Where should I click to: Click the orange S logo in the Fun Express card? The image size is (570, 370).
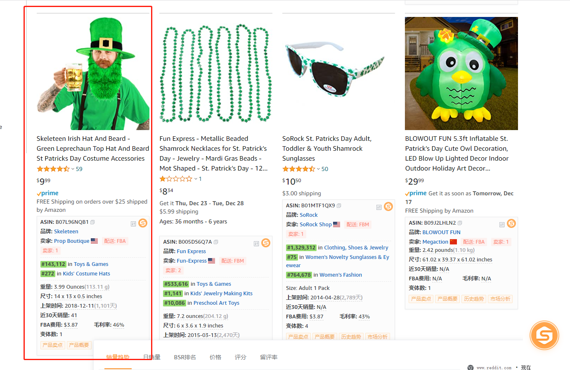coord(266,243)
